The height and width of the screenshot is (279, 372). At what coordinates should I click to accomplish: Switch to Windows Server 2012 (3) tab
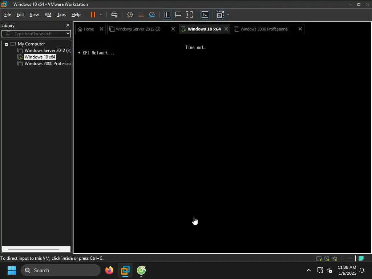138,29
